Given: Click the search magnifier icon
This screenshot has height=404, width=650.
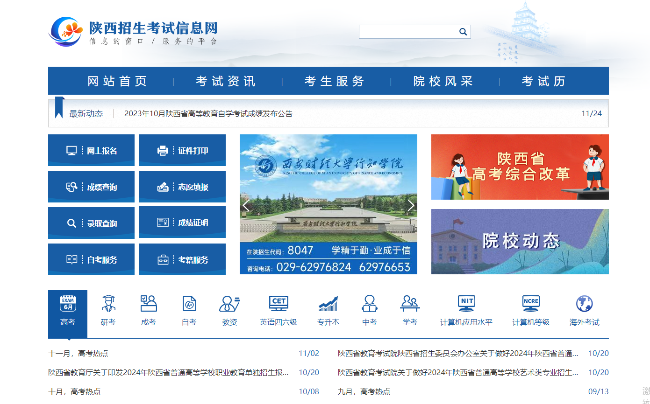Looking at the screenshot, I should (463, 32).
